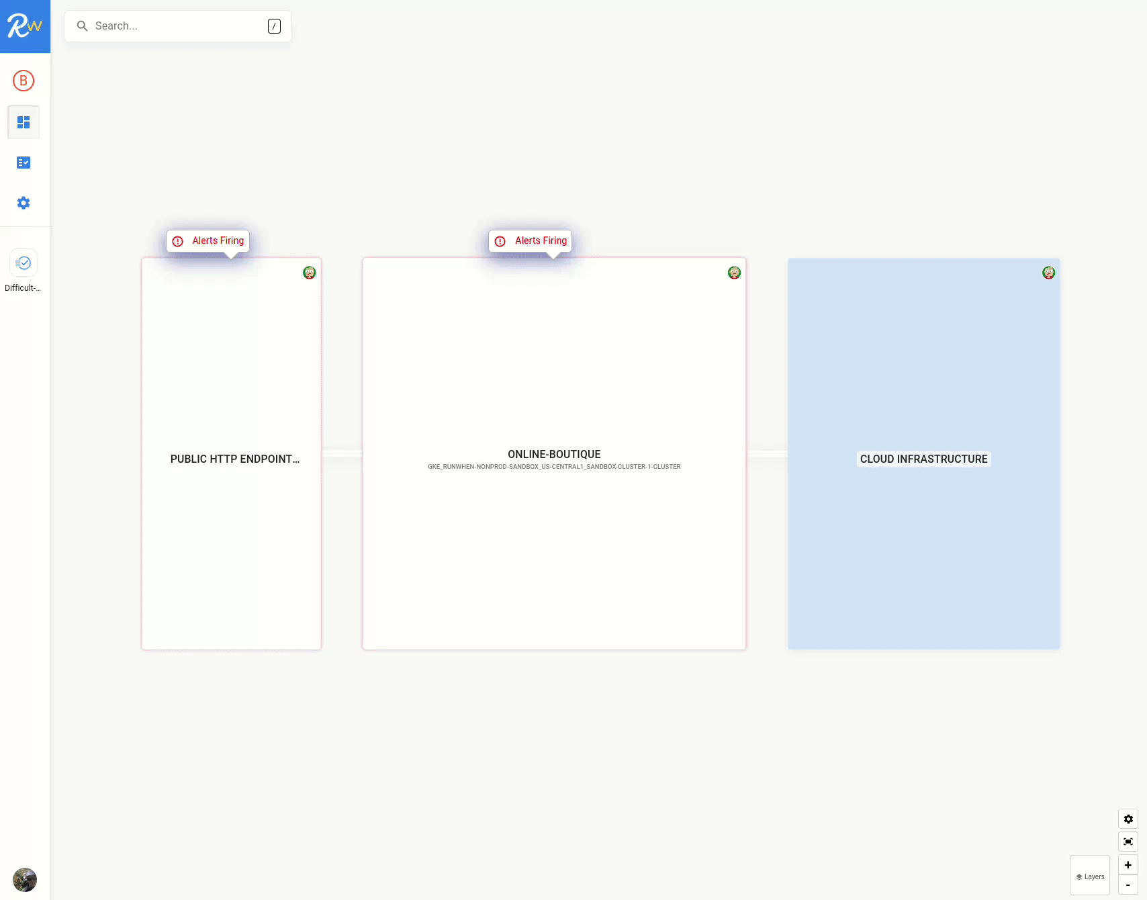Click the Difficult-... shortcut icon
This screenshot has height=900, width=1147.
pyautogui.click(x=24, y=263)
